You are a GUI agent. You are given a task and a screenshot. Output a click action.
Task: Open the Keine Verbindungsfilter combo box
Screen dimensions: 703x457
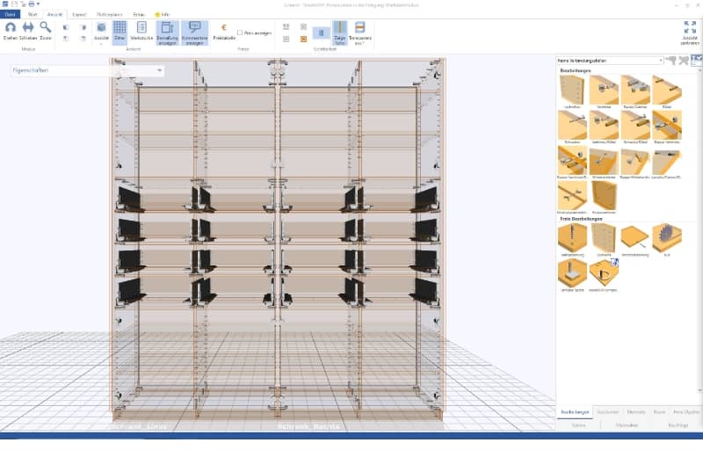[x=610, y=60]
